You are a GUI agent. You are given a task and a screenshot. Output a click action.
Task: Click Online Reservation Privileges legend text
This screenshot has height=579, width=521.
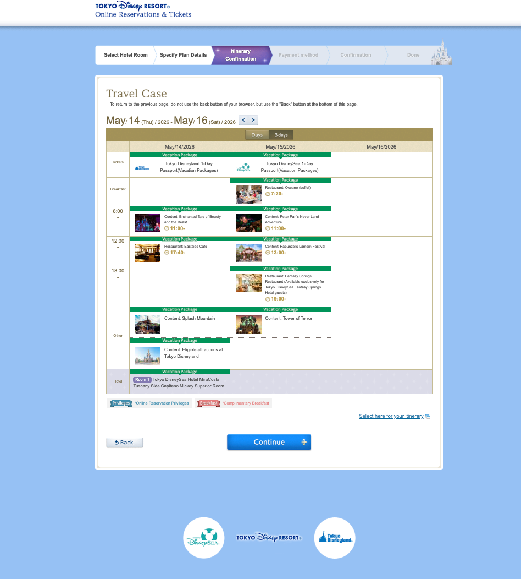click(162, 403)
